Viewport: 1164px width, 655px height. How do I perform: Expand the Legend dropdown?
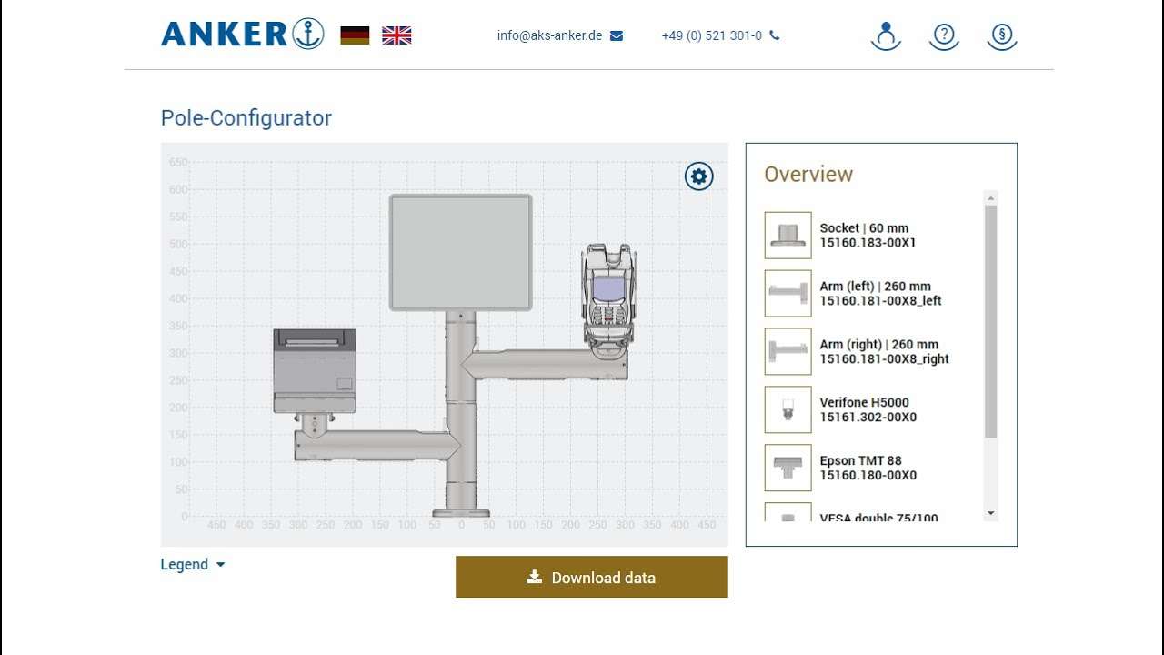193,564
